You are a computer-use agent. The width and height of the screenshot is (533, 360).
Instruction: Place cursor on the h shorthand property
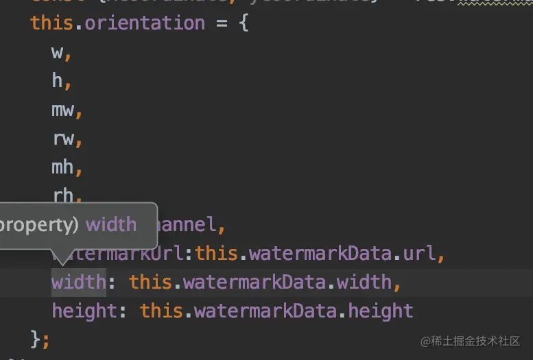58,80
